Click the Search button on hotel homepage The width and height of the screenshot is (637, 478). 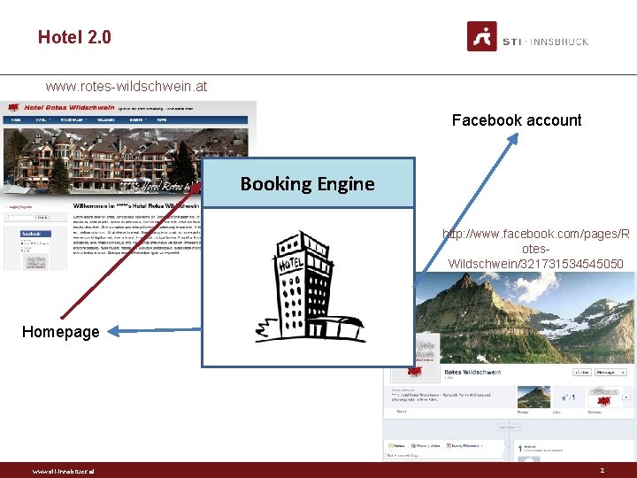pyautogui.click(x=42, y=218)
